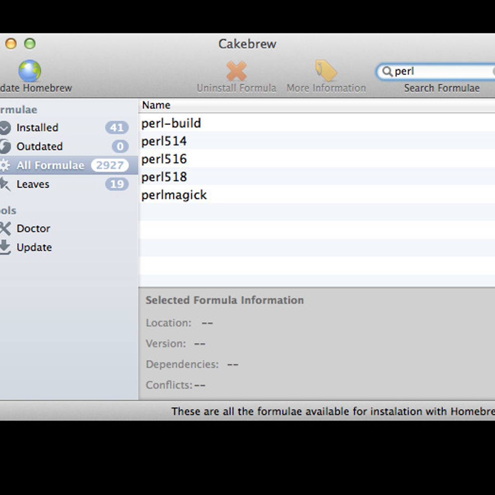This screenshot has width=495, height=495.
Task: Click the Uninstall Formula X icon
Action: pyautogui.click(x=236, y=71)
